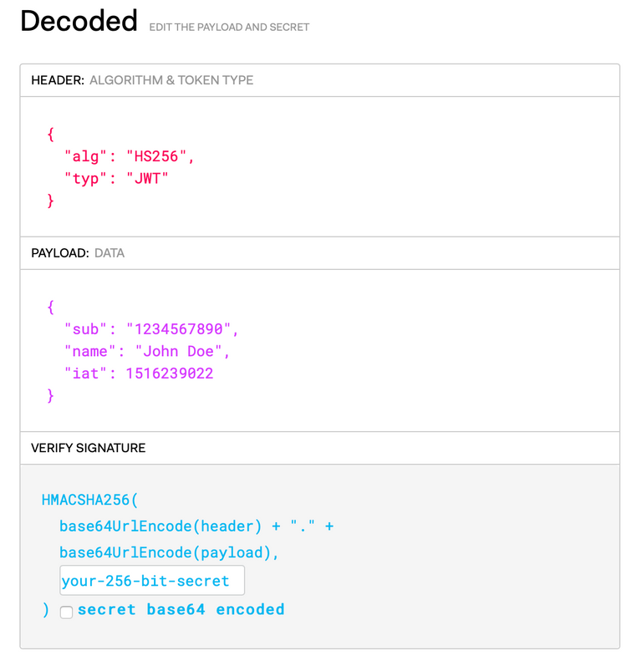Click the Decoded heading
The image size is (642, 661).
79,21
